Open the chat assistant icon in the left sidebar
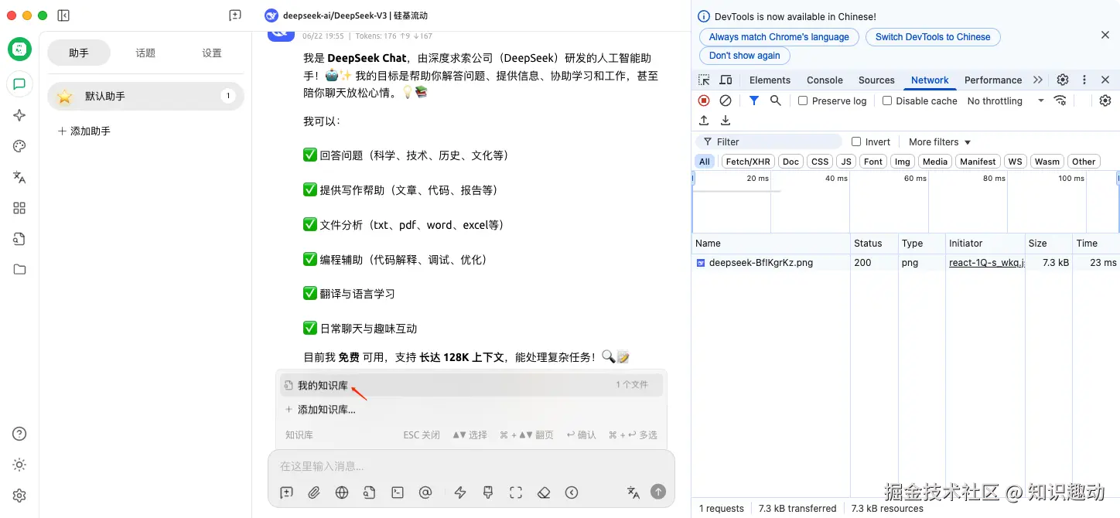Image resolution: width=1120 pixels, height=518 pixels. pyautogui.click(x=19, y=84)
